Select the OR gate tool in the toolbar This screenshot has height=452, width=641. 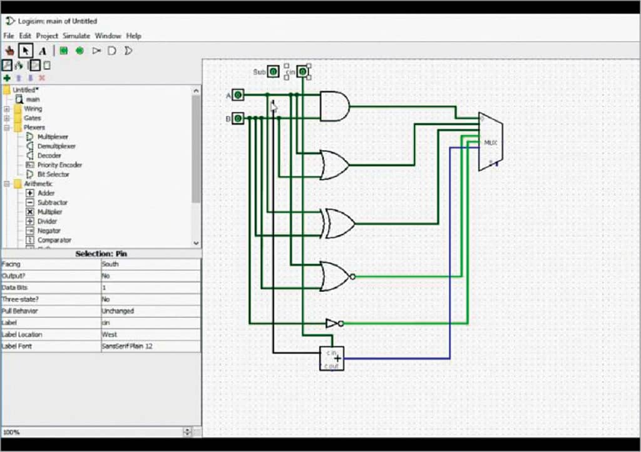(x=128, y=50)
